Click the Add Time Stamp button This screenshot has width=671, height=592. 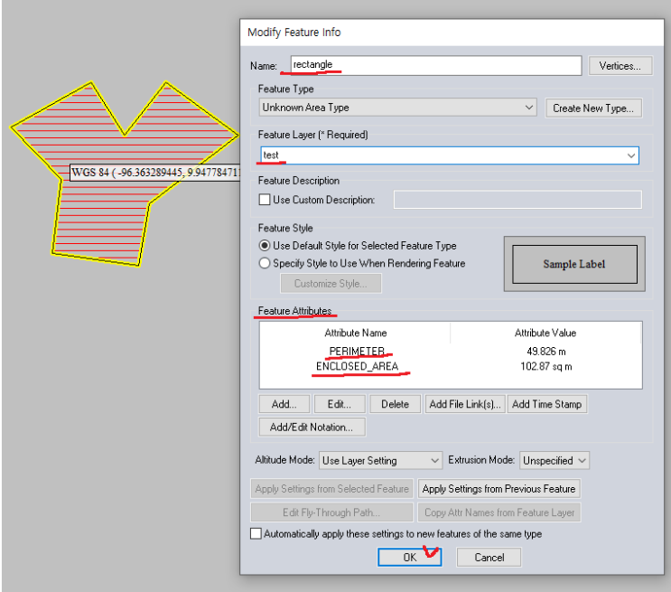[x=546, y=404]
